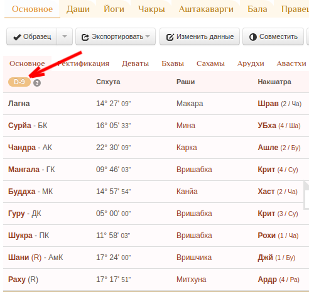
Task: Click the Сурйа planet link
Action: click(x=19, y=126)
